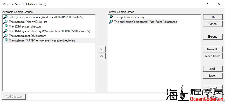Screen dimensions: 225x102
Task: Click the icon next to root OS directory
Action: (5, 36)
